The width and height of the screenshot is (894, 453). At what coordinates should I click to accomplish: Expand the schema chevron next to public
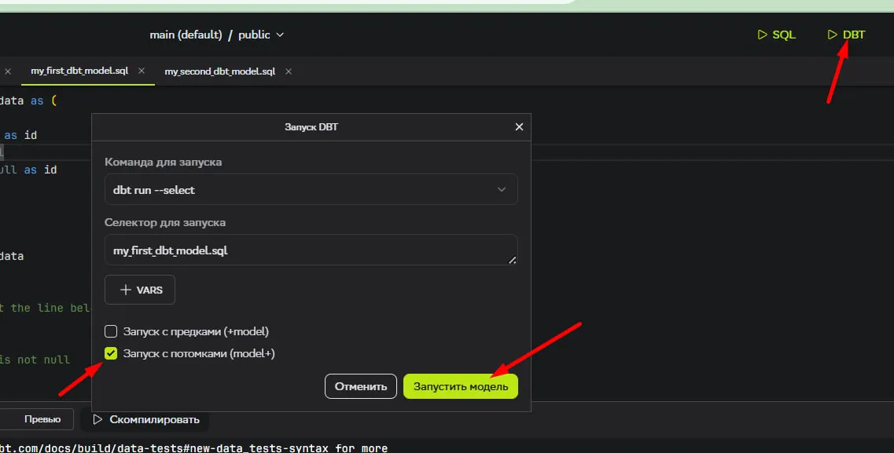click(280, 35)
